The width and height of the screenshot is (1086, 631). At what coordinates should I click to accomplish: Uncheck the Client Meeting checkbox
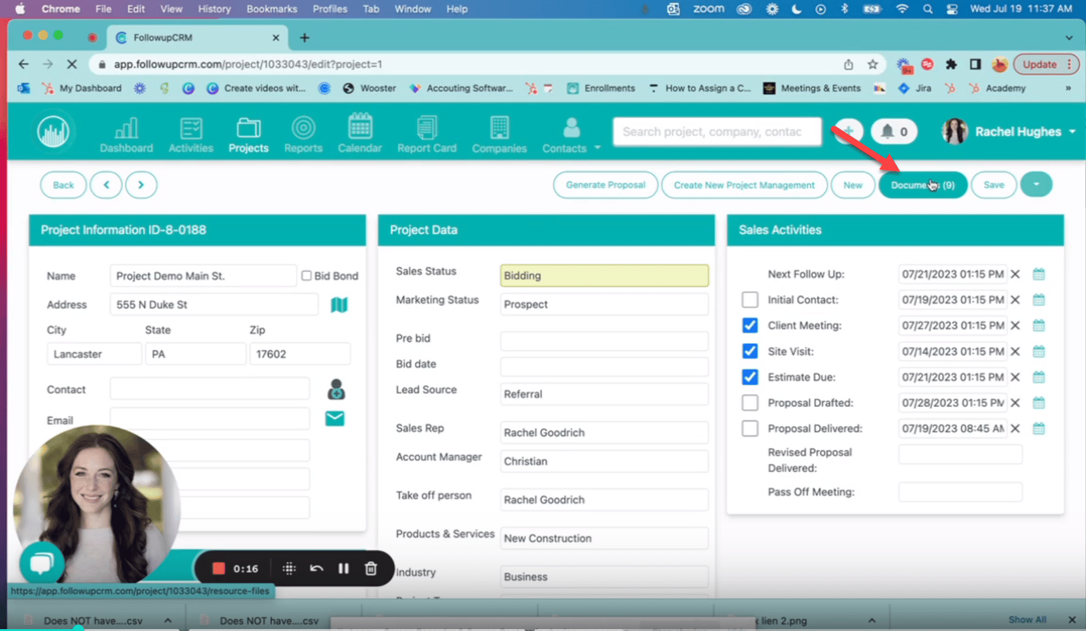(x=749, y=325)
